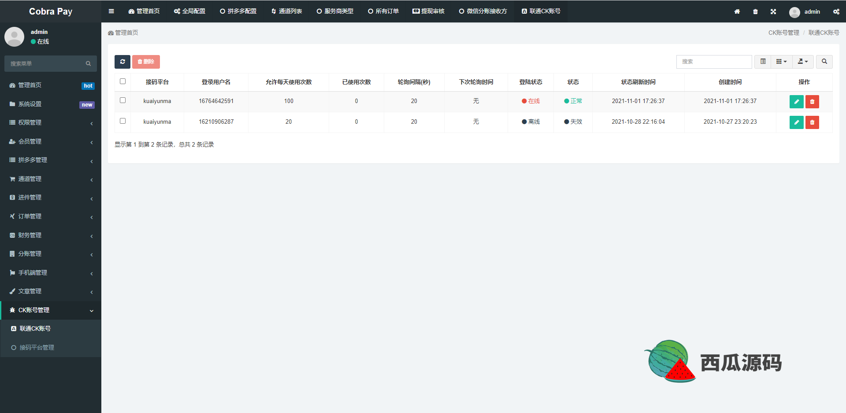Image resolution: width=846 pixels, height=413 pixels.
Task: Expand the 拼多多管理 sidebar menu
Action: tap(51, 160)
